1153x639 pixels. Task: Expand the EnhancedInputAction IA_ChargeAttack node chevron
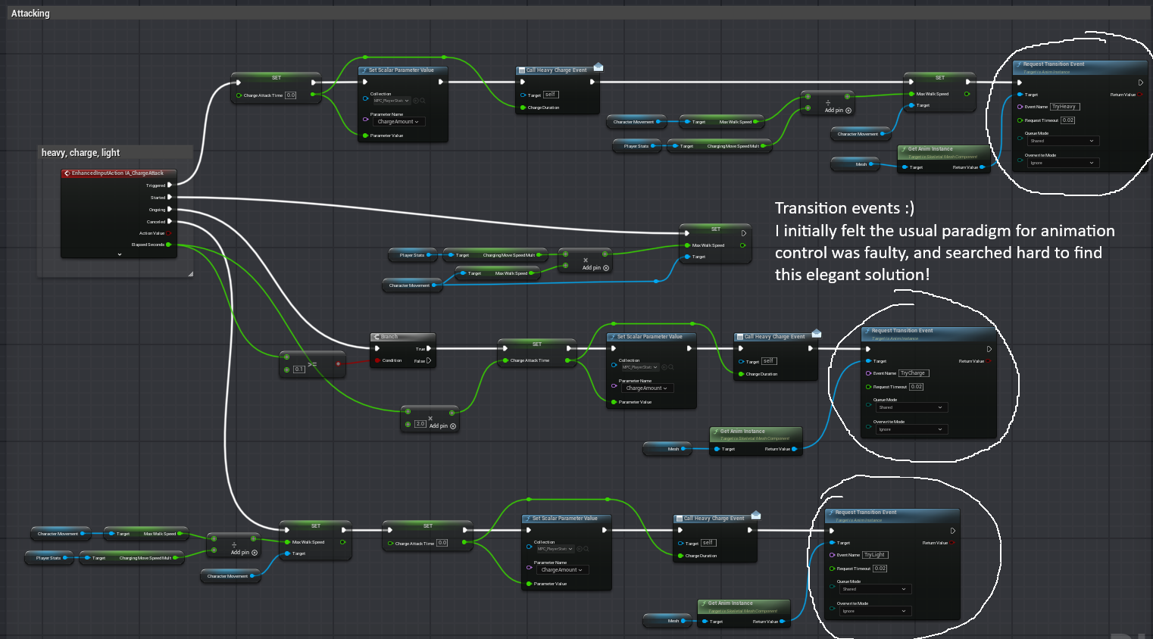[120, 254]
